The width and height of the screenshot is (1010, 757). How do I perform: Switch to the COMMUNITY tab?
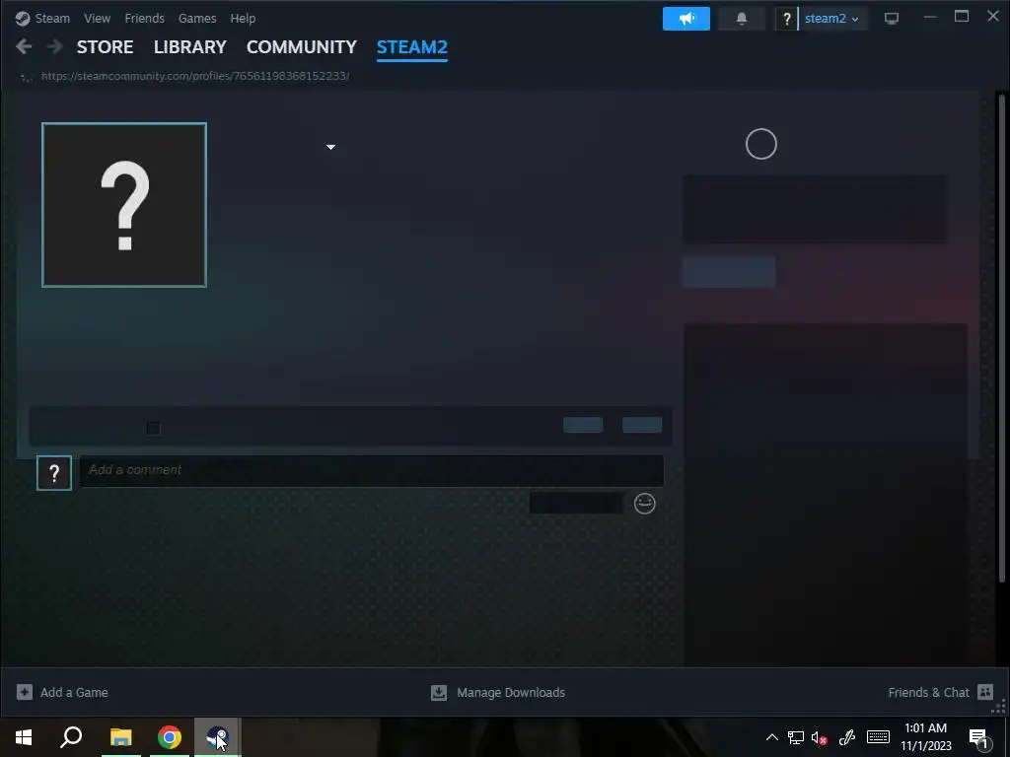tap(302, 47)
